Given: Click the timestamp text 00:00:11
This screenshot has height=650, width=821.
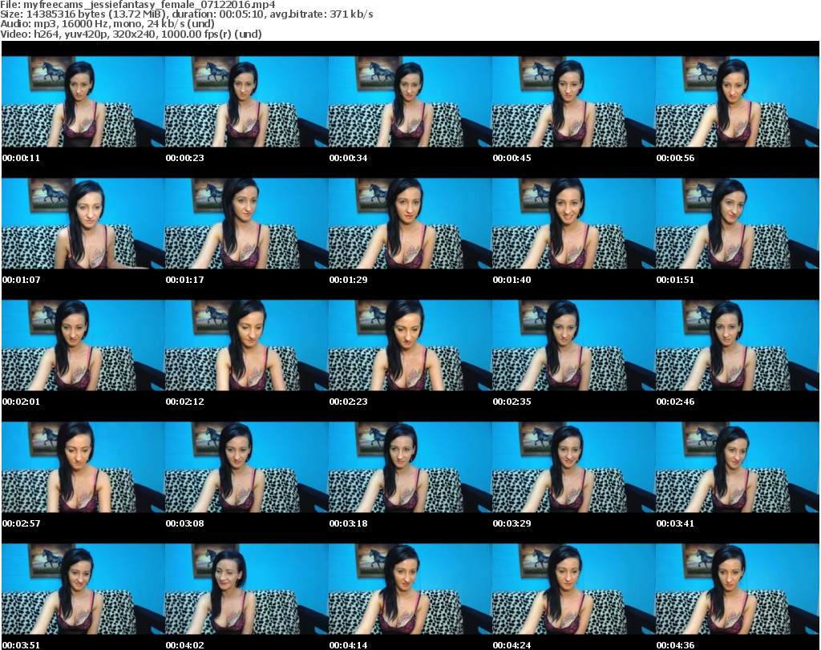Looking at the screenshot, I should (21, 158).
